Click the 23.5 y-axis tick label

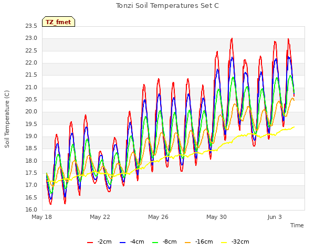coord(31,26)
